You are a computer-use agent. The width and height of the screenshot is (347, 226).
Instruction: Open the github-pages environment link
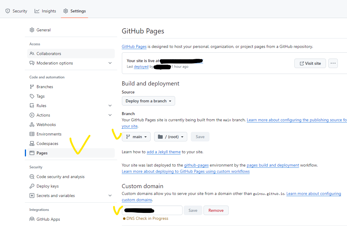tap(196, 165)
